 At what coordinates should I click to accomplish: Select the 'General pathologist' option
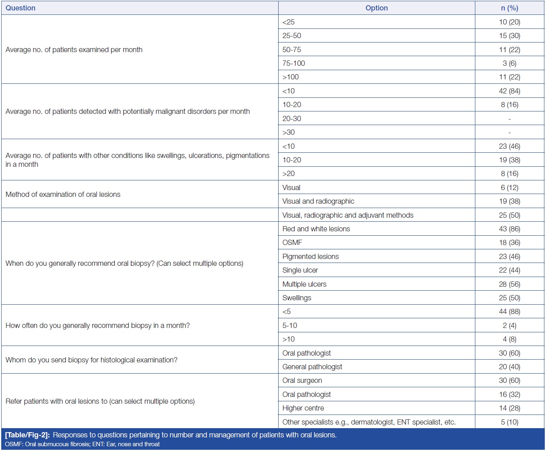point(312,367)
